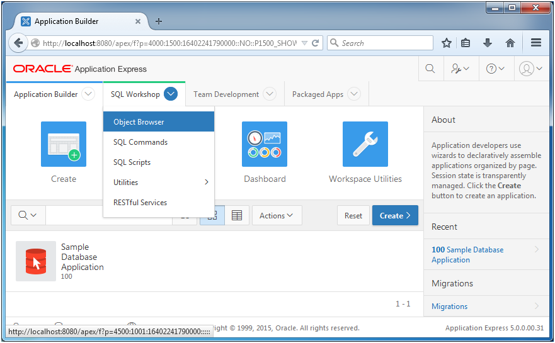Click APEX header search magnifier icon
Viewport: 555px width, 343px height.
tap(430, 69)
